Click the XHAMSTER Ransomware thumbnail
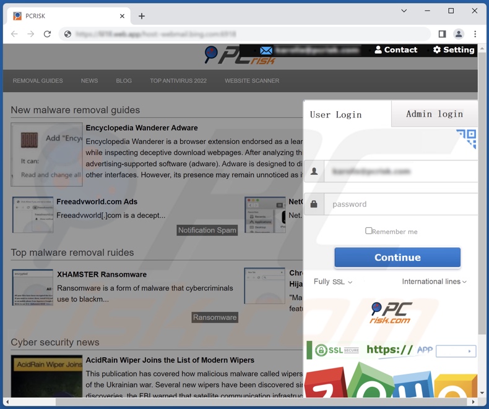Screen dimensions: 489x409 33,287
